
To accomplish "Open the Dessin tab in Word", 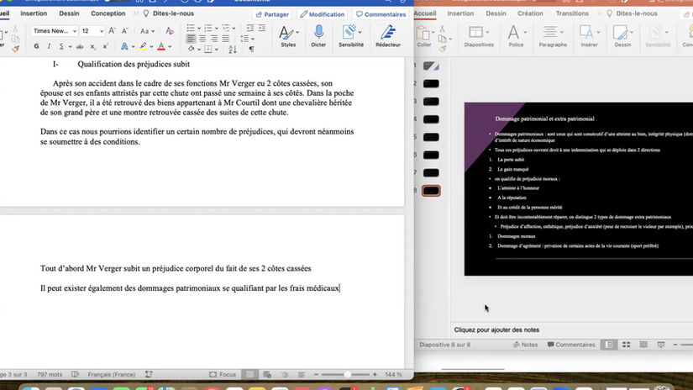I will [70, 13].
